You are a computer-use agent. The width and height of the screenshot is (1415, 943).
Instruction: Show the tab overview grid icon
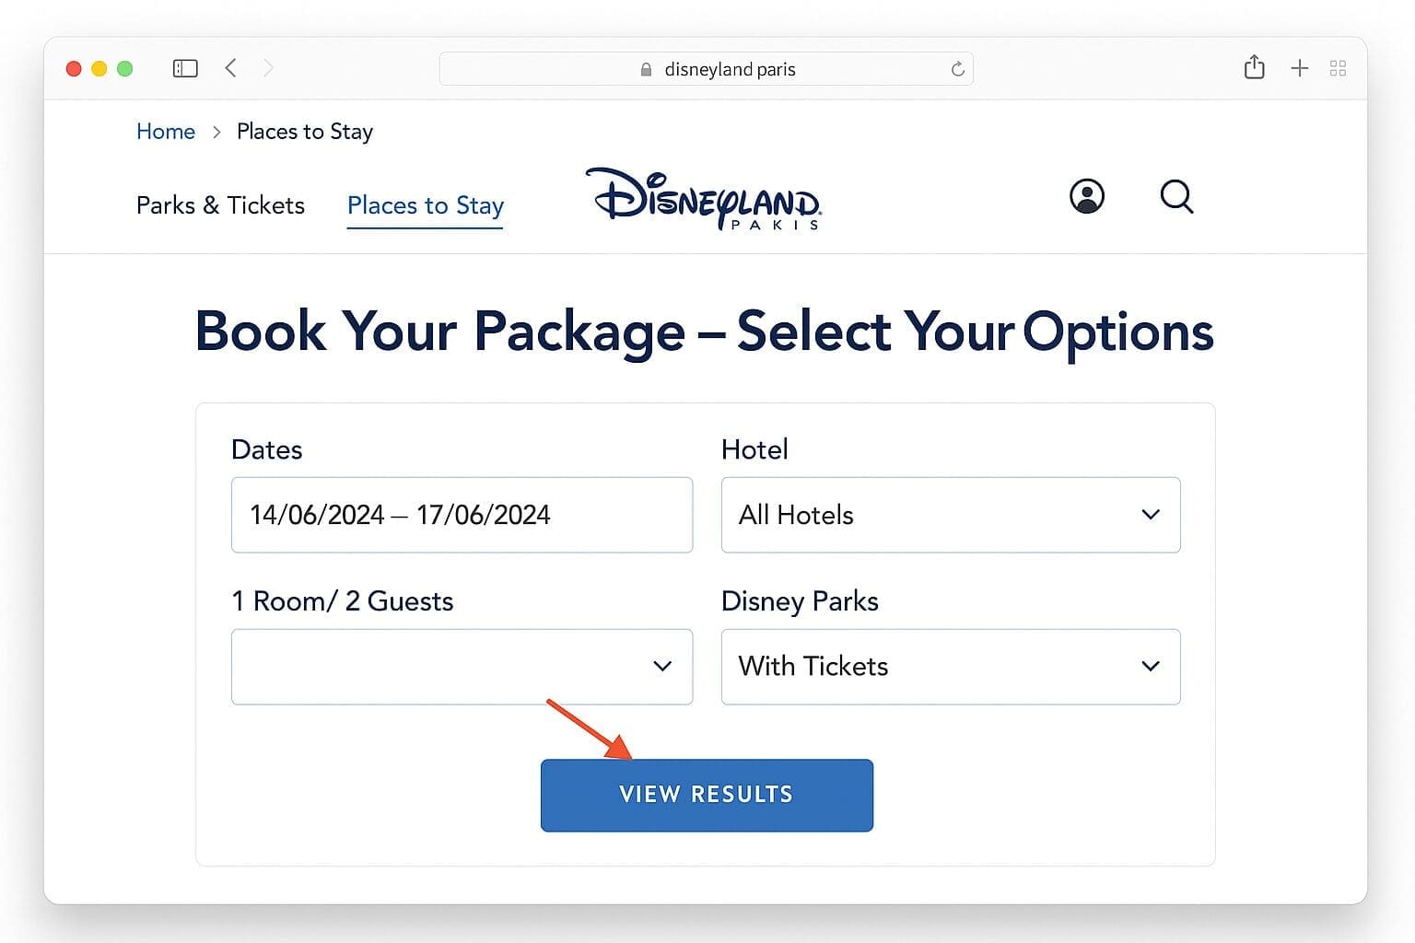tap(1339, 68)
